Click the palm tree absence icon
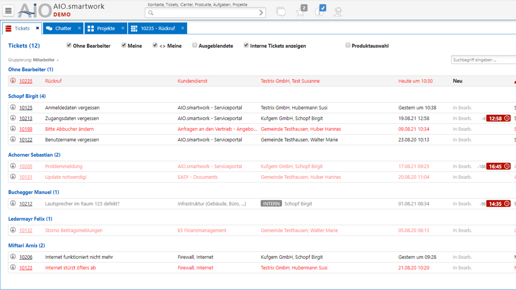Screen dimensions: 516x290 tap(338, 12)
